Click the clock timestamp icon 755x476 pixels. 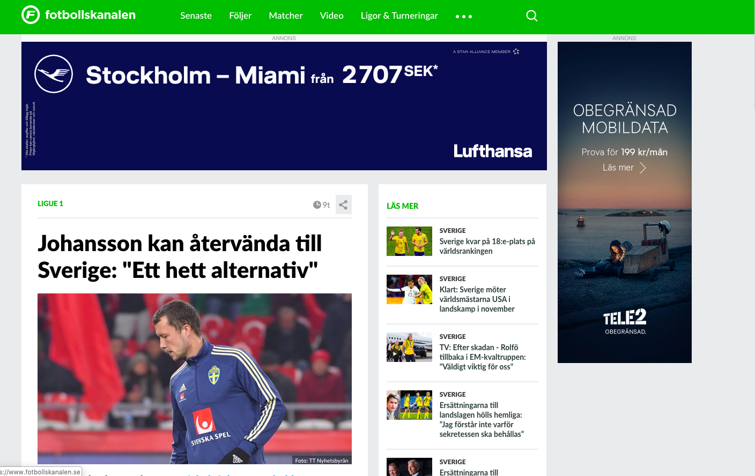click(x=317, y=205)
